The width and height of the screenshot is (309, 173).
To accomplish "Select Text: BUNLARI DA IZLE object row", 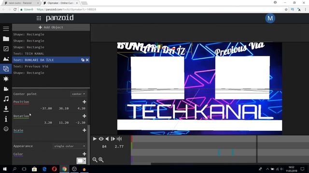I will [x=51, y=60].
